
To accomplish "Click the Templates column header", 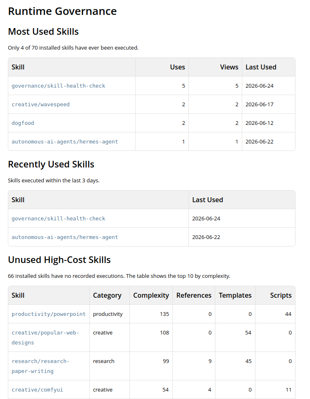I will [x=235, y=296].
